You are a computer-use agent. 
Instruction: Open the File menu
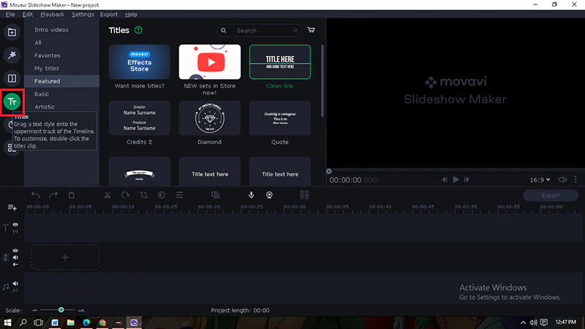[10, 15]
